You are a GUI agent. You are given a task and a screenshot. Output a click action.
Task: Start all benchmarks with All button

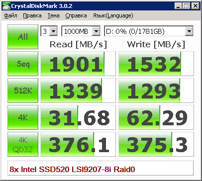pyautogui.click(x=23, y=37)
